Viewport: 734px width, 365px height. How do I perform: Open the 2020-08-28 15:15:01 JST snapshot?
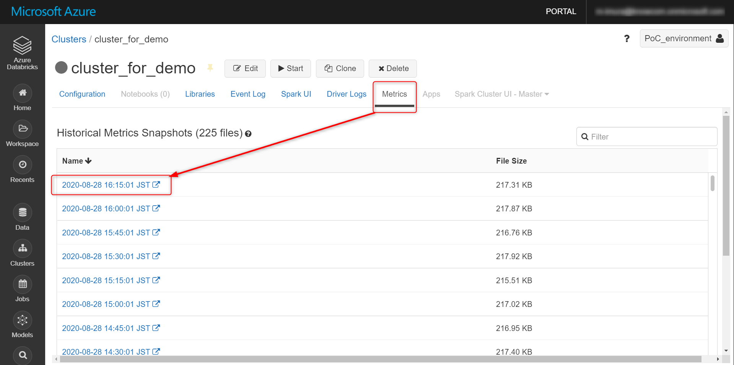[x=106, y=281]
